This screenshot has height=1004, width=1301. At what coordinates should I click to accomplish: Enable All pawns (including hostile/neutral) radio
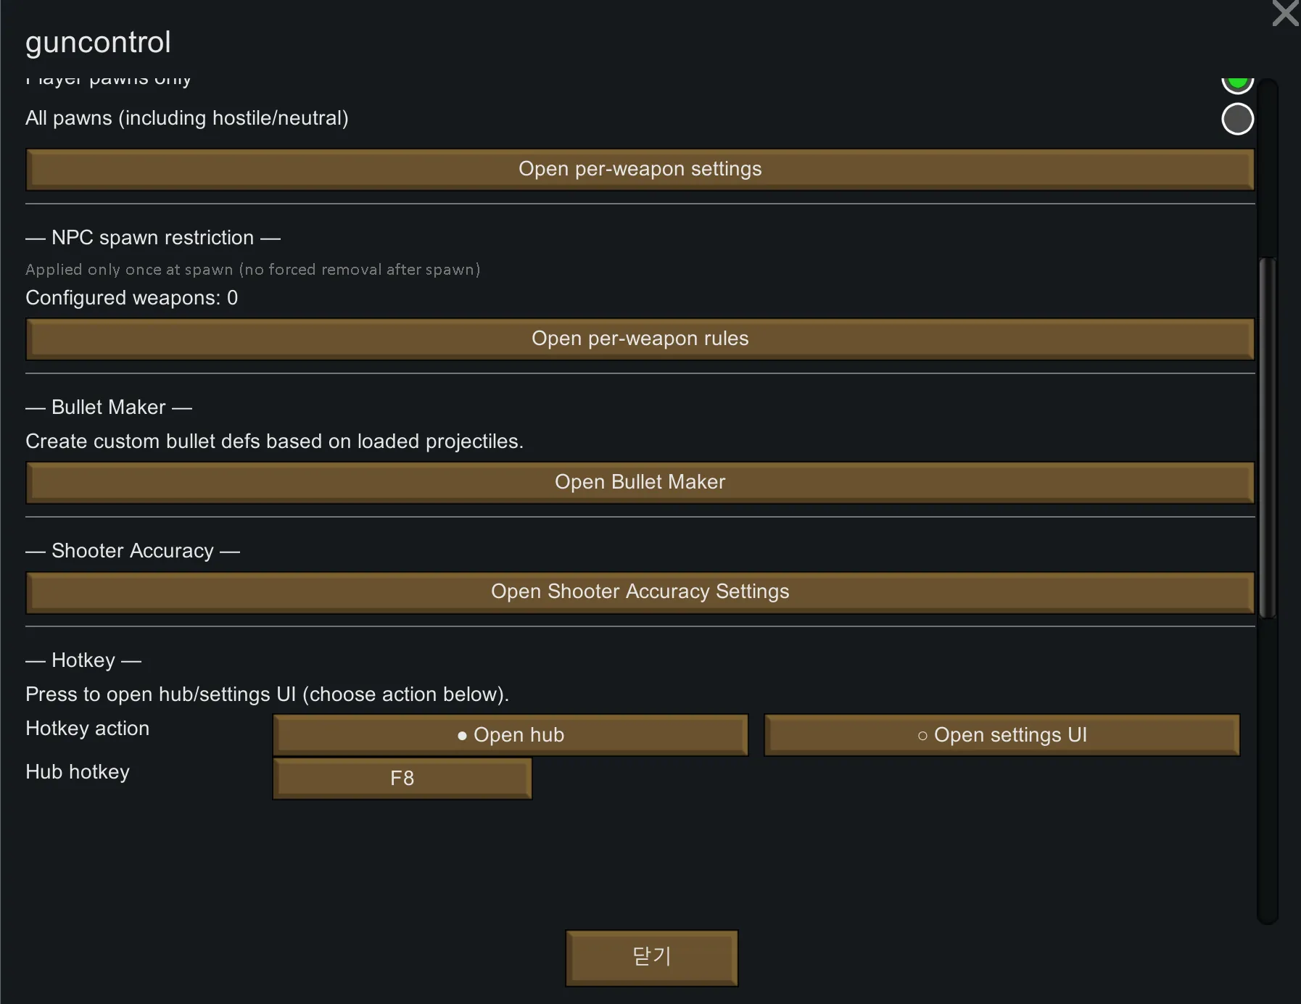tap(1237, 119)
